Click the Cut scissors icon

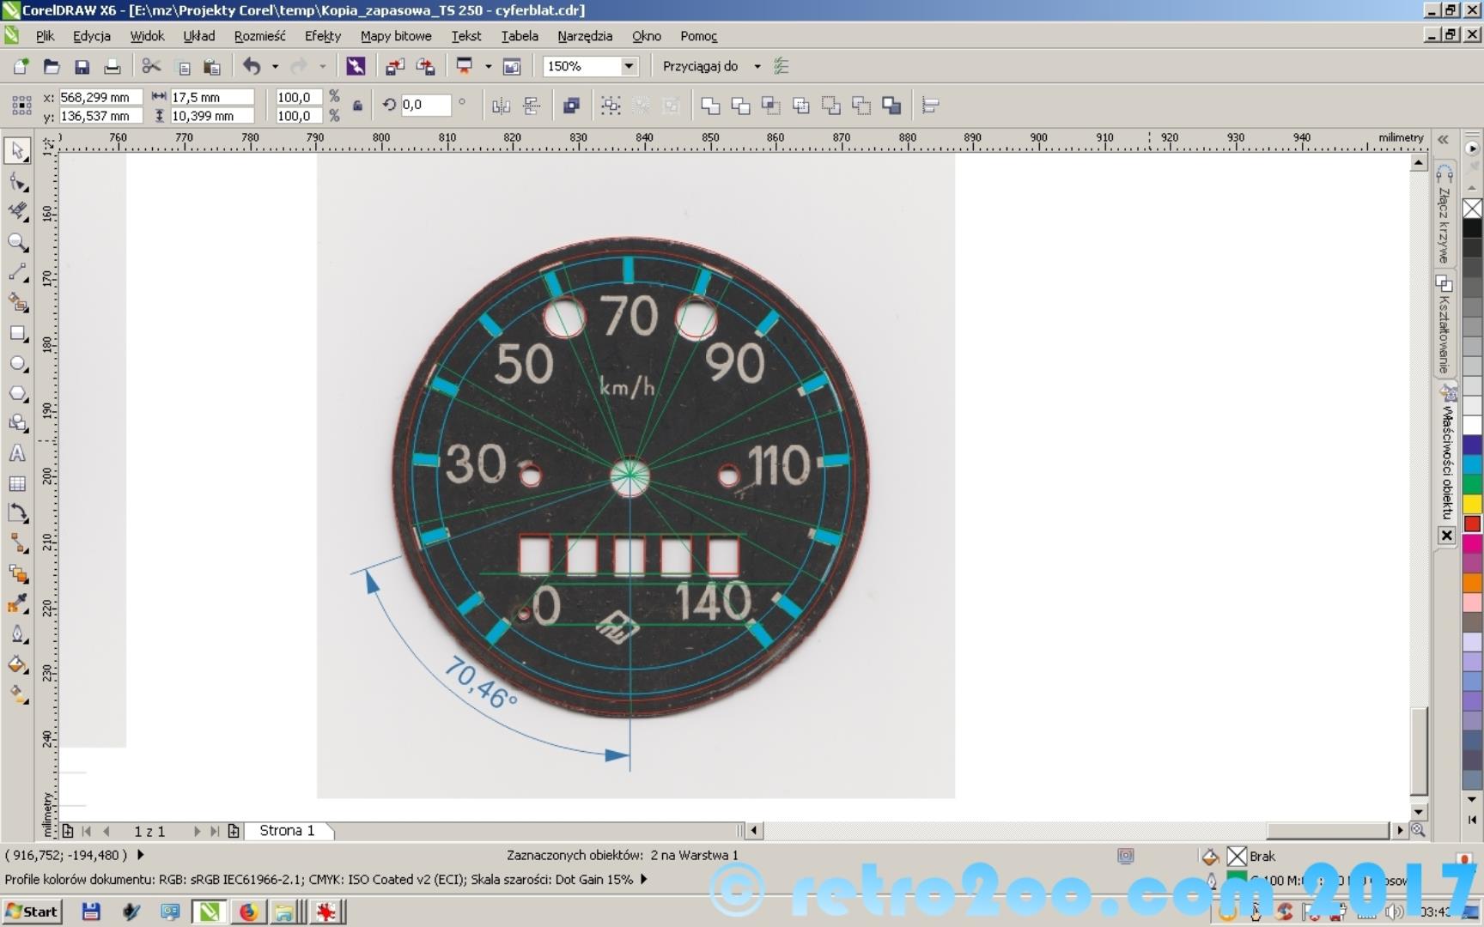[151, 67]
